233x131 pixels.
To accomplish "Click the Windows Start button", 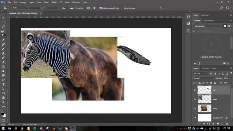I will [x=3, y=128].
